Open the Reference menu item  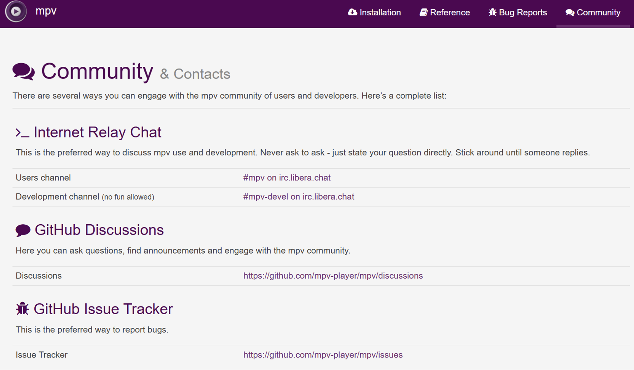tap(450, 12)
